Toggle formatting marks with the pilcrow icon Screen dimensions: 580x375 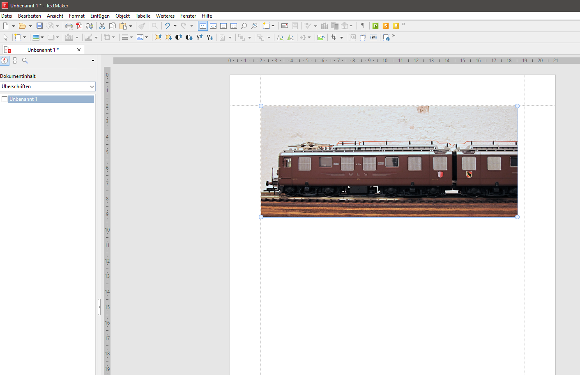(x=363, y=26)
